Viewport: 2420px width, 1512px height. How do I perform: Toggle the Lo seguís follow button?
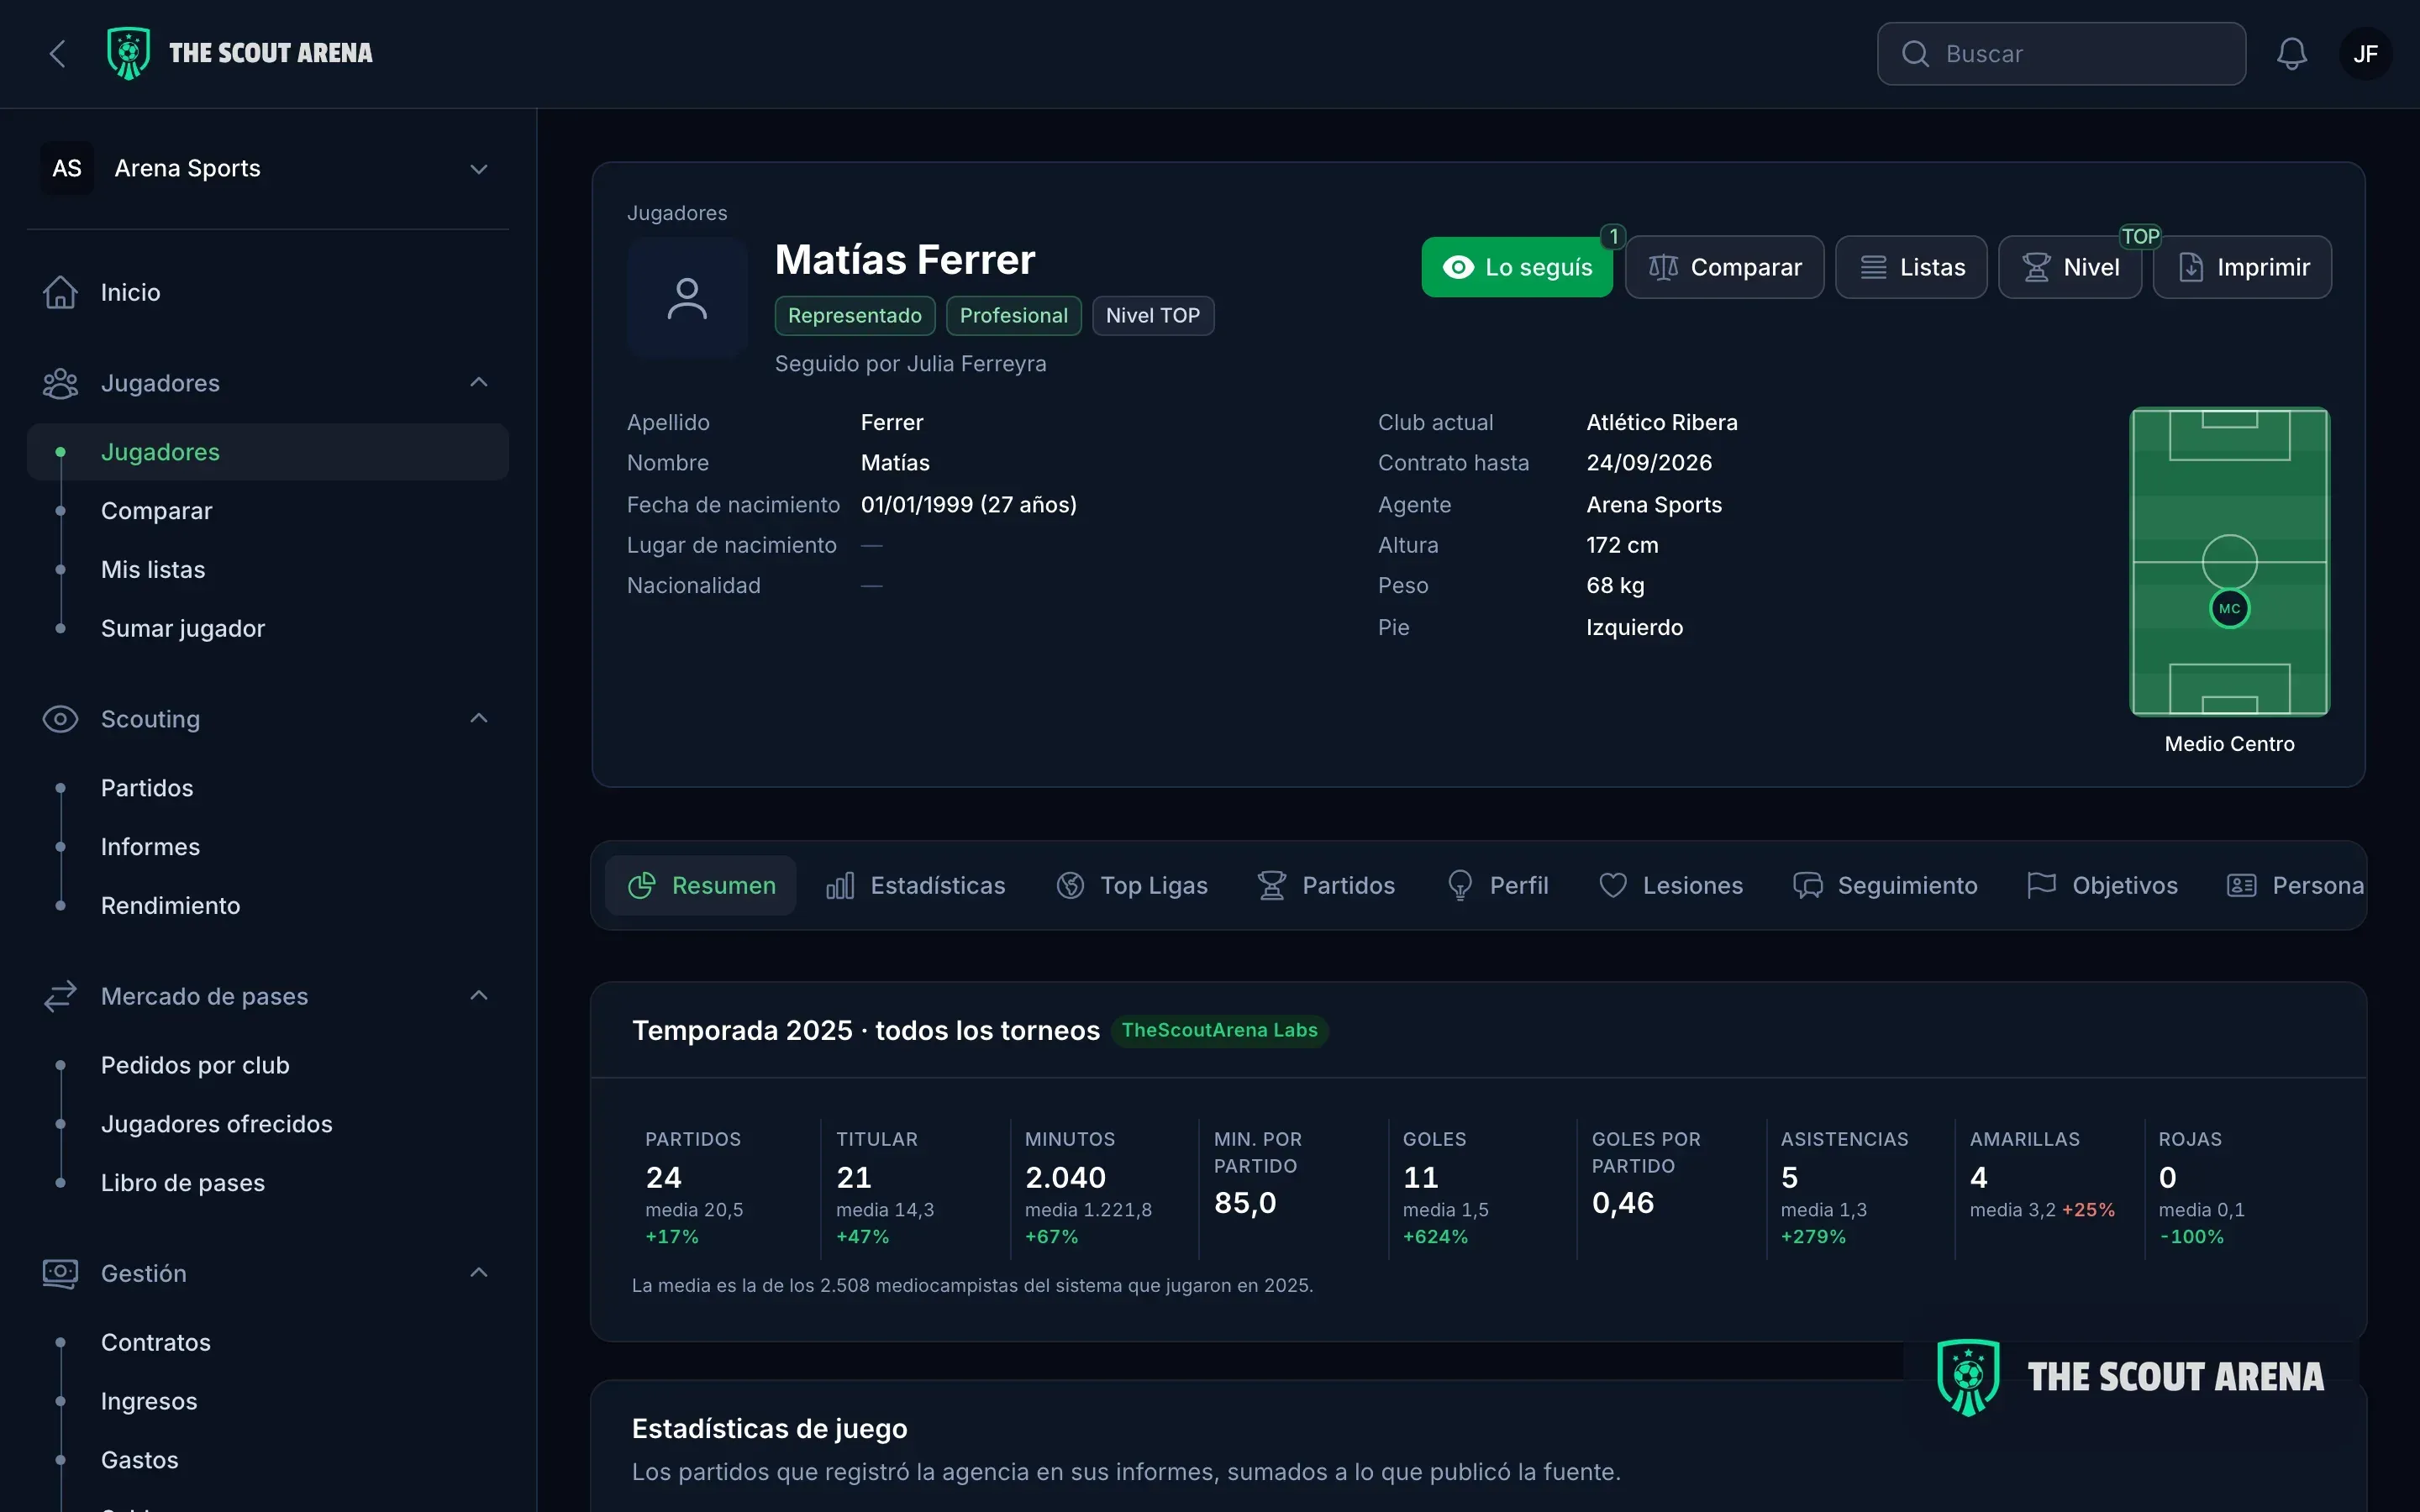[1516, 267]
